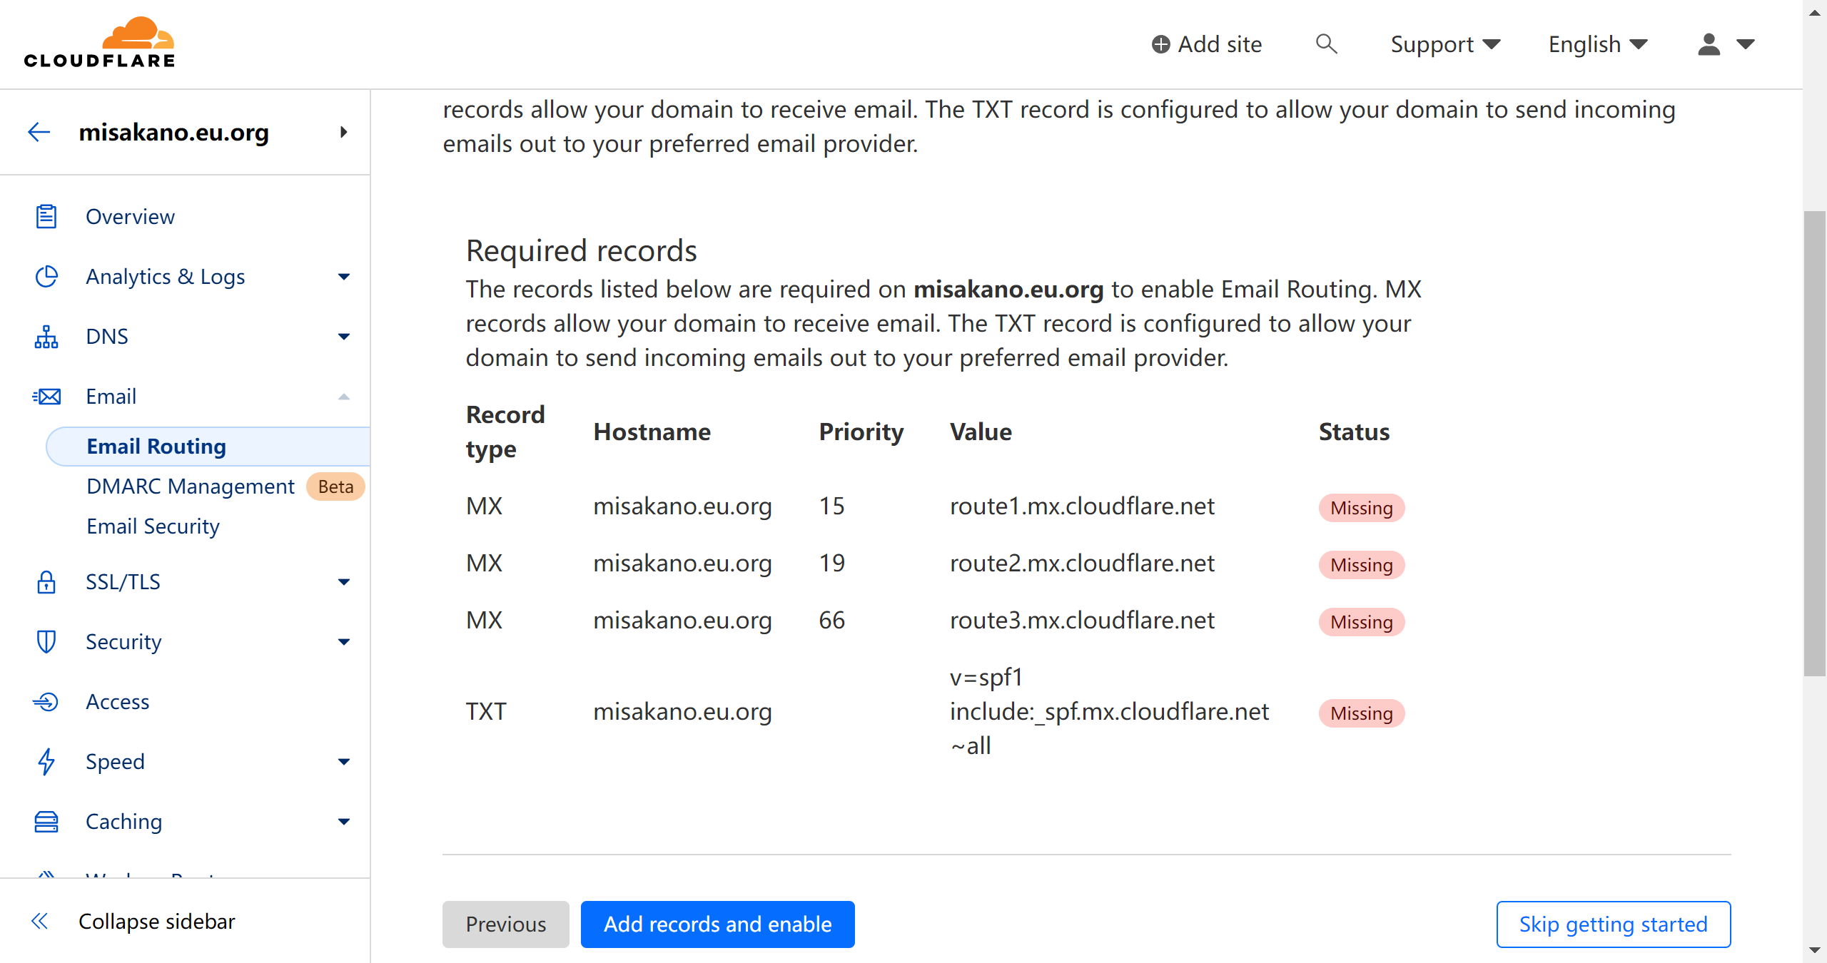This screenshot has width=1827, height=963.
Task: Click the Overview clipboard icon
Action: [x=46, y=216]
